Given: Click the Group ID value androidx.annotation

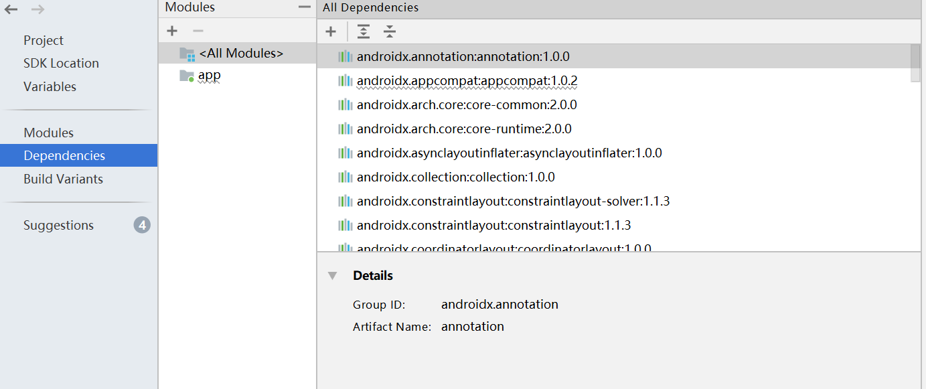Looking at the screenshot, I should tap(499, 305).
